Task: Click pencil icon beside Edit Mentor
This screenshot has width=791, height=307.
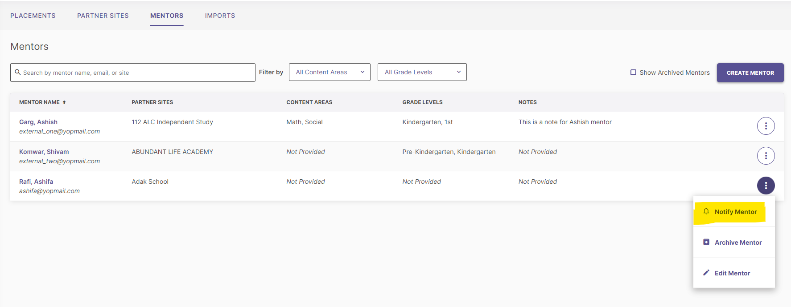Action: point(706,273)
